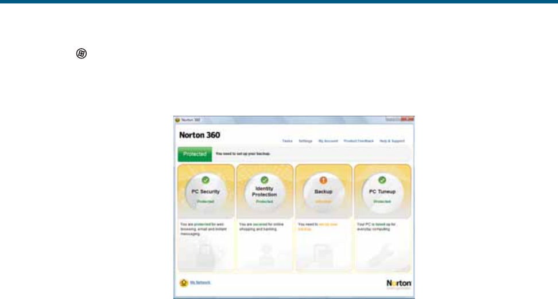Click the PC Tuneup green checkmark icon
558x299 pixels.
click(x=382, y=180)
